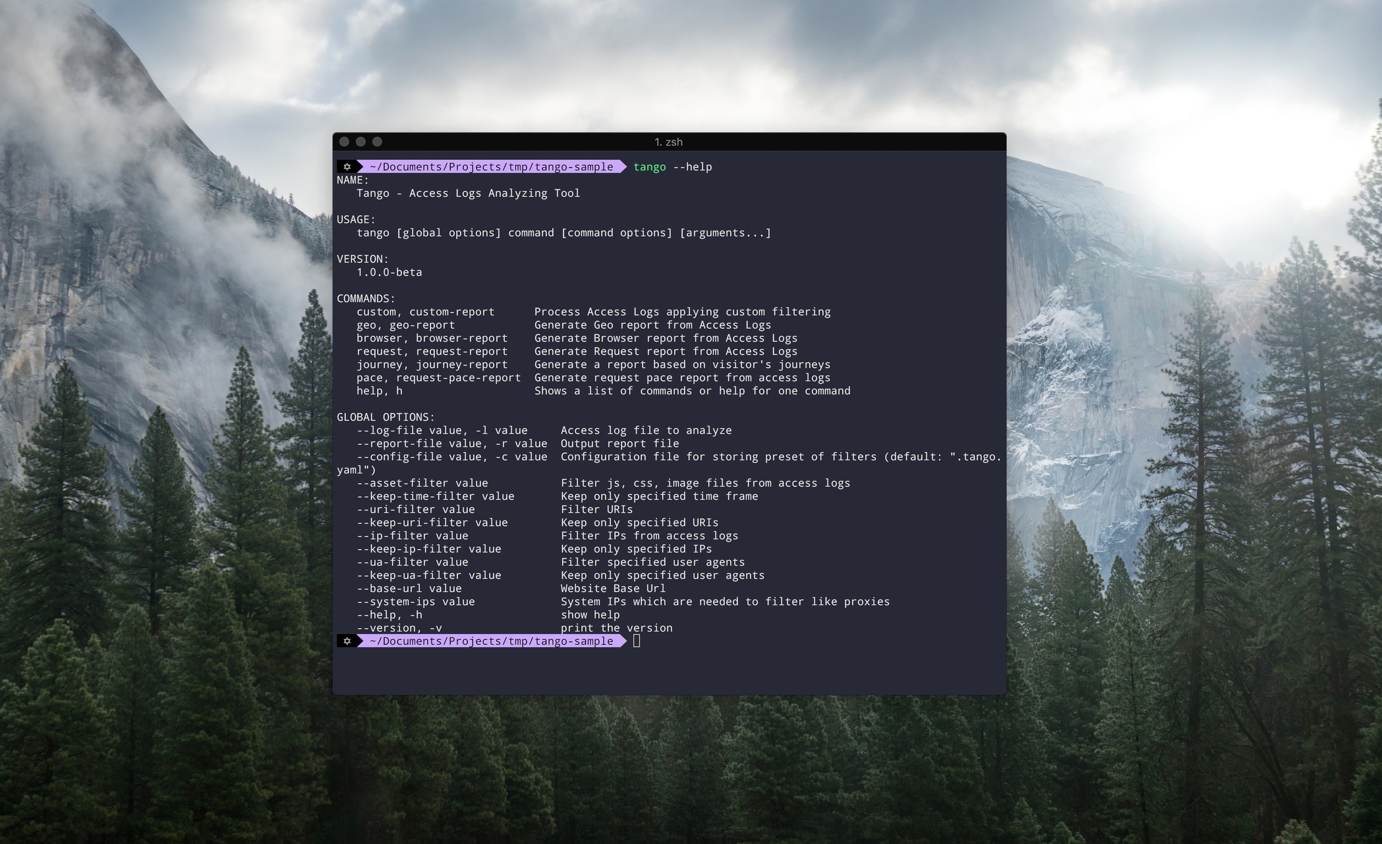
Task: Click the "--keep-ip-filter value" option text
Action: click(x=429, y=549)
